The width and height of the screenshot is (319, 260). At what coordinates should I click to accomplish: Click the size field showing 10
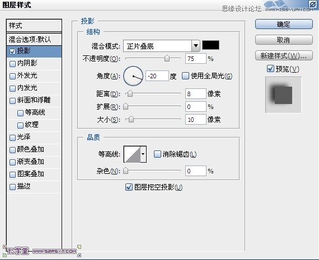[195, 119]
